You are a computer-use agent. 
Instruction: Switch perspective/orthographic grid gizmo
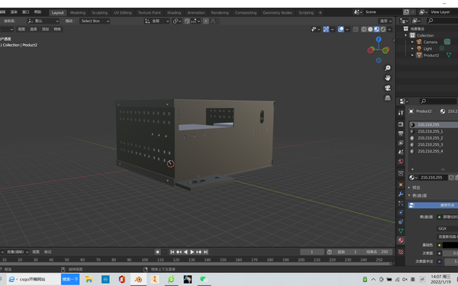388,98
